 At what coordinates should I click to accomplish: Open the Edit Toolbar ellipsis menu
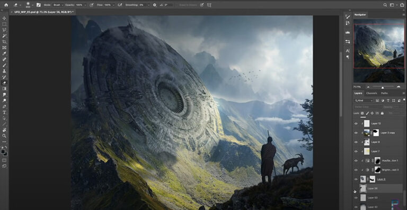(4, 142)
